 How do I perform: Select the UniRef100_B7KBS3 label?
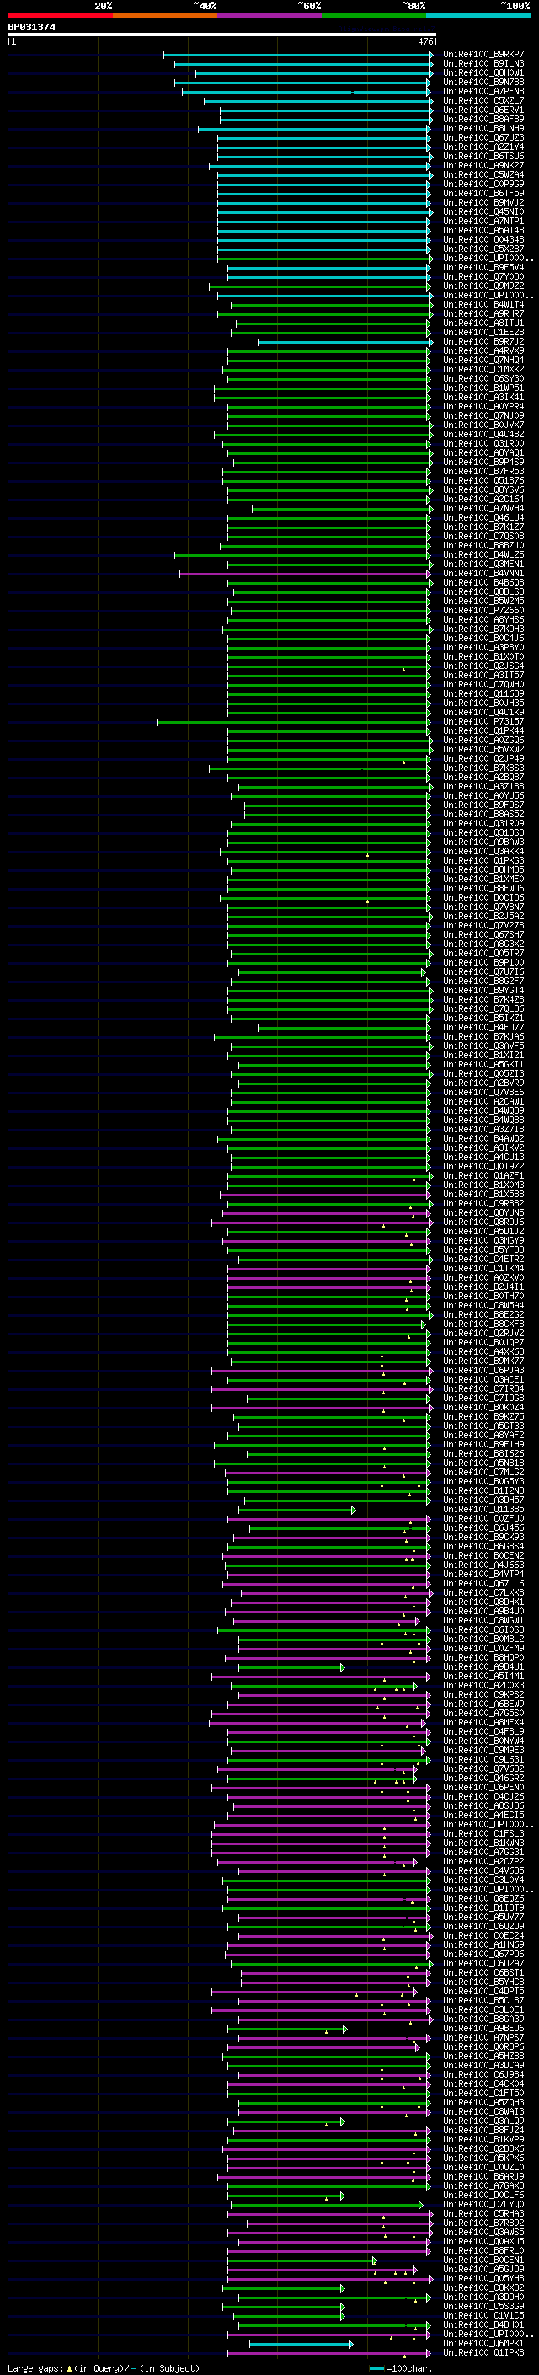coord(483,768)
